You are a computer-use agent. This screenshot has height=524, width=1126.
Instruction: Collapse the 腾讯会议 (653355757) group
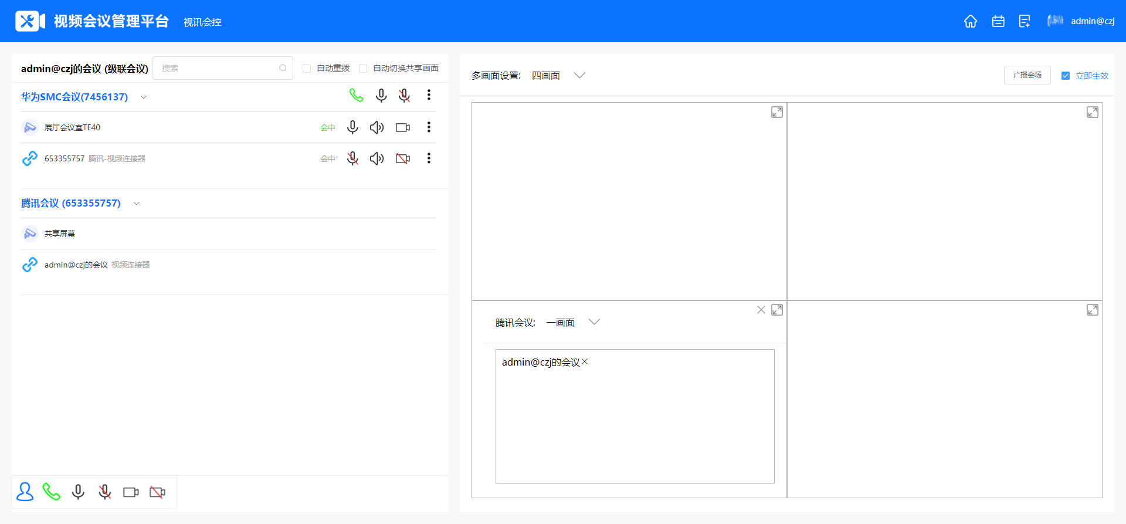(x=137, y=204)
